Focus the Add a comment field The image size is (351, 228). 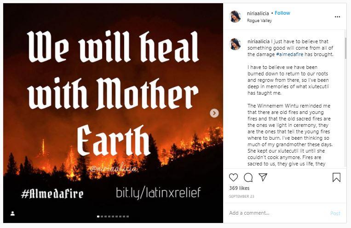pyautogui.click(x=277, y=213)
